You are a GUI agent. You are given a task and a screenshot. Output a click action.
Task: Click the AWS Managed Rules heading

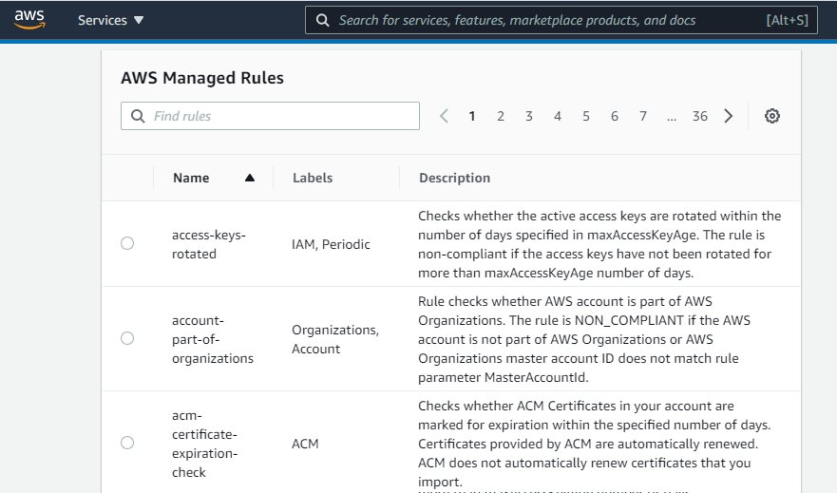[x=202, y=78]
